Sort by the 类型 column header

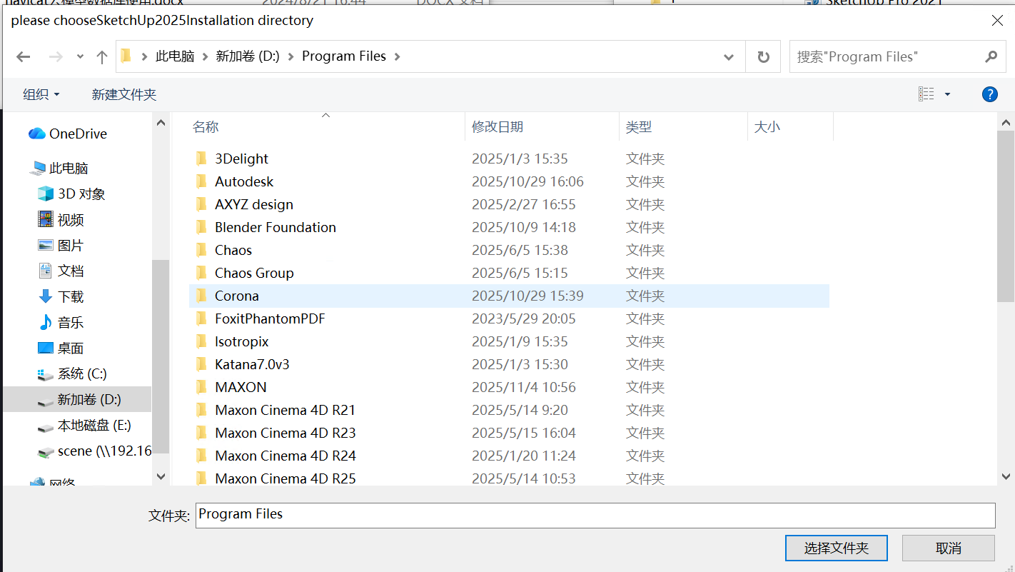(683, 126)
